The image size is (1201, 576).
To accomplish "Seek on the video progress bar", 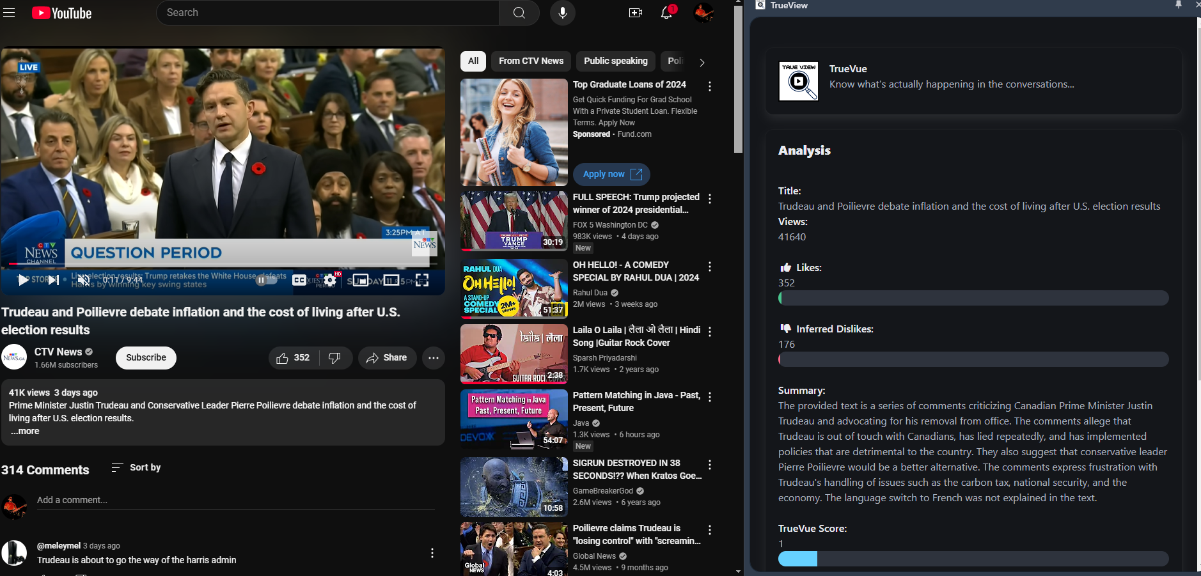I will [x=223, y=263].
